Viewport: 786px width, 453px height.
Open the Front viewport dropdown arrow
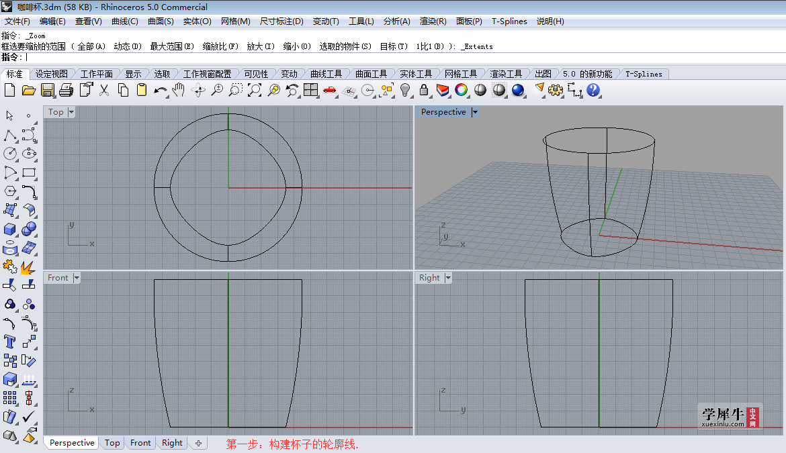pos(76,278)
